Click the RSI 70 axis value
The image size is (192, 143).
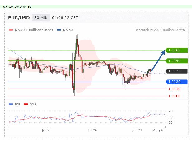(x=170, y=111)
